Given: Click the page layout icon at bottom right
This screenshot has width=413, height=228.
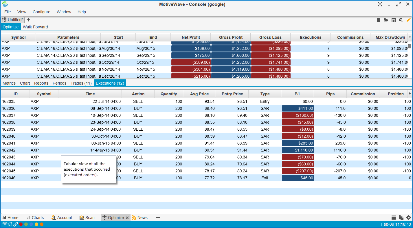Looking at the screenshot, I should click(x=394, y=218).
